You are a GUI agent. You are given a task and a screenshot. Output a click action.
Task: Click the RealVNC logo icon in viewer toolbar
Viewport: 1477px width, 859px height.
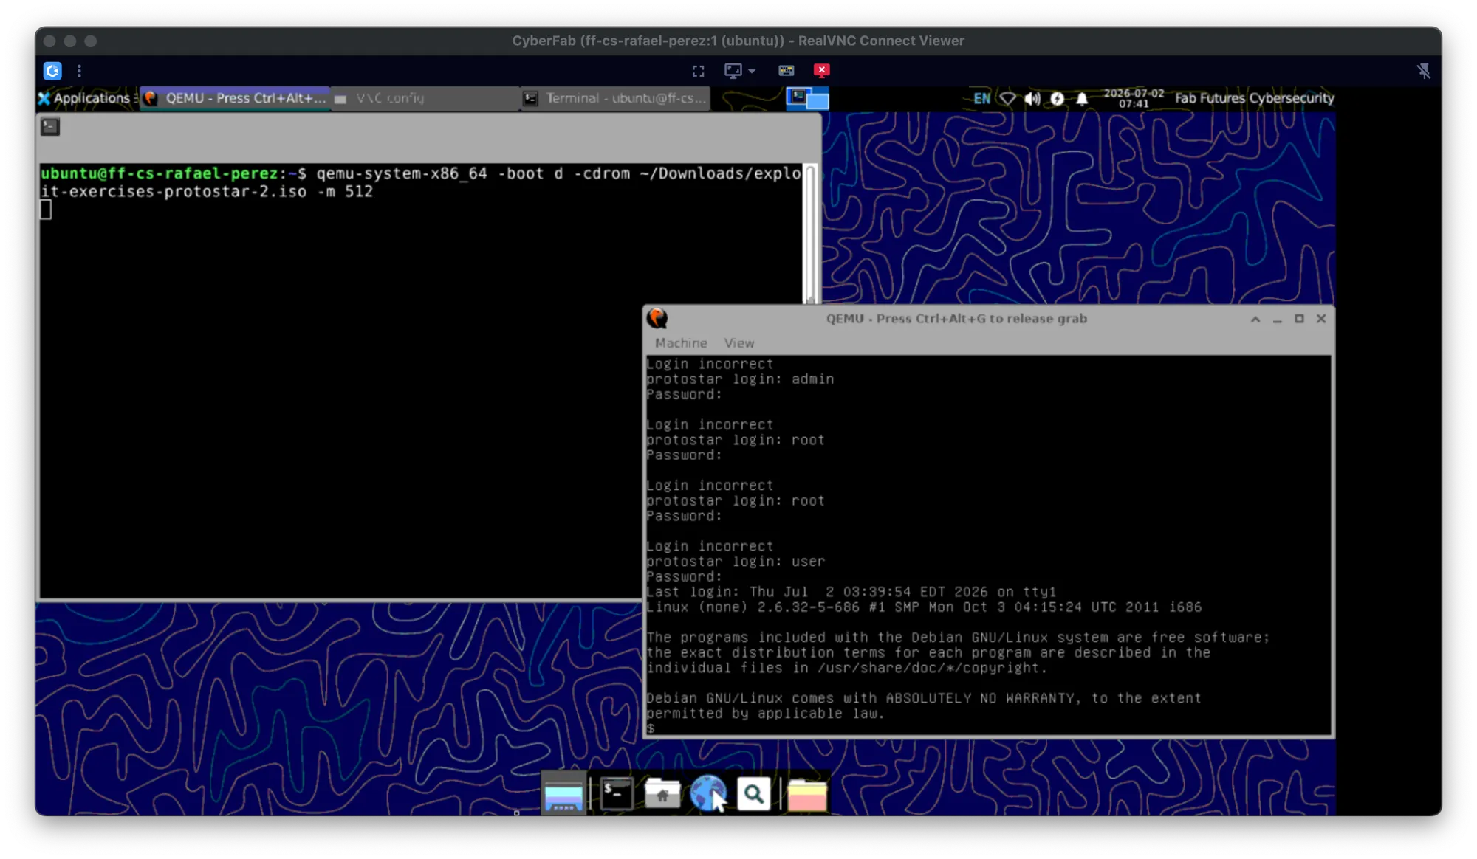52,71
